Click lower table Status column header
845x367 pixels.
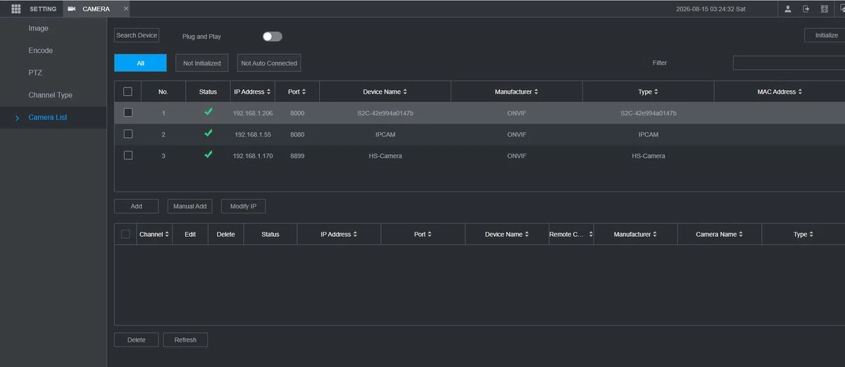(x=270, y=234)
